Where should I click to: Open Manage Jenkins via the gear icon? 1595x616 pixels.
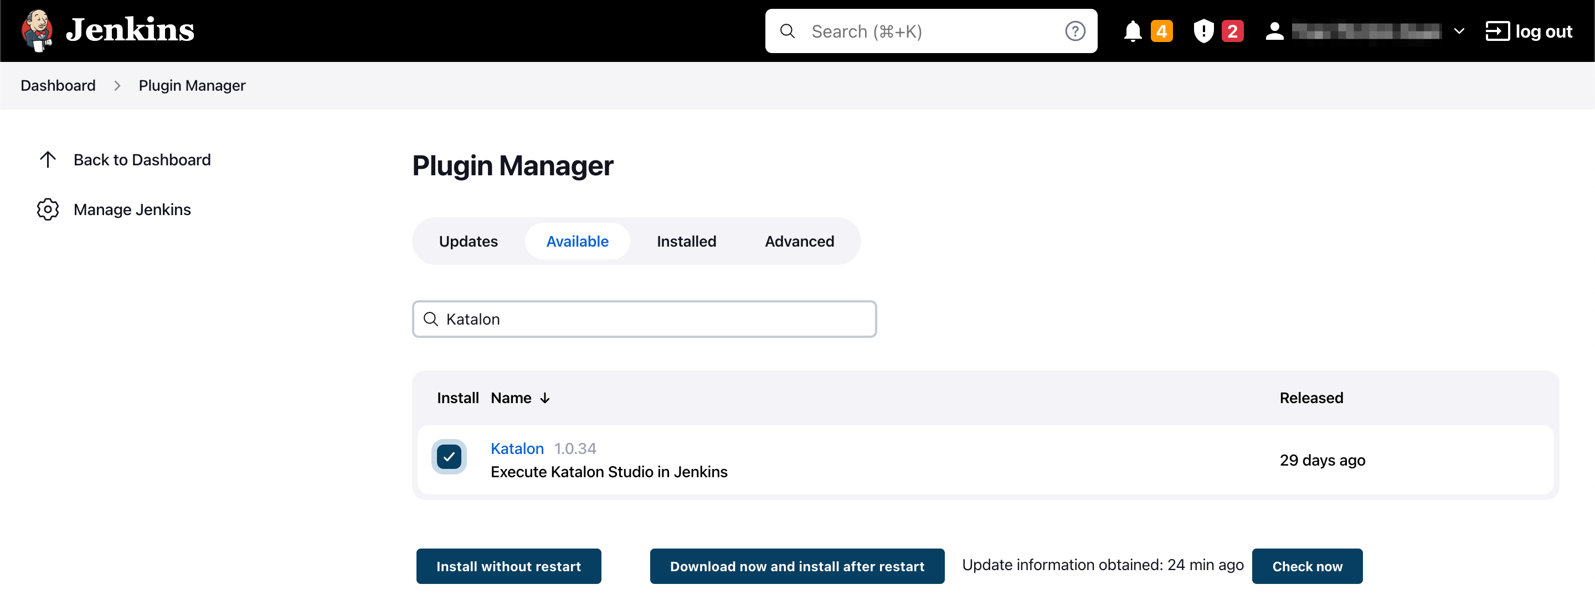pos(48,209)
